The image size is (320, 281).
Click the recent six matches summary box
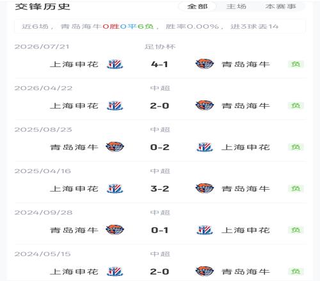coord(160,27)
